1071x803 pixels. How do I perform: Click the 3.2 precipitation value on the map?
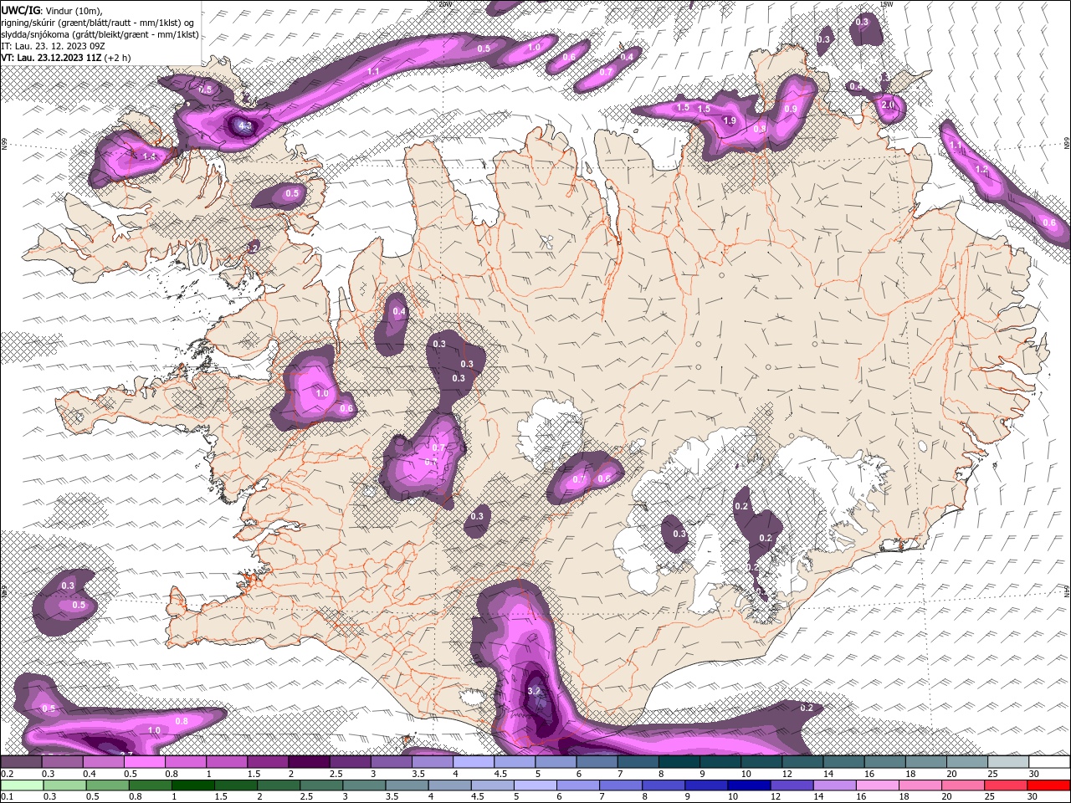(535, 691)
